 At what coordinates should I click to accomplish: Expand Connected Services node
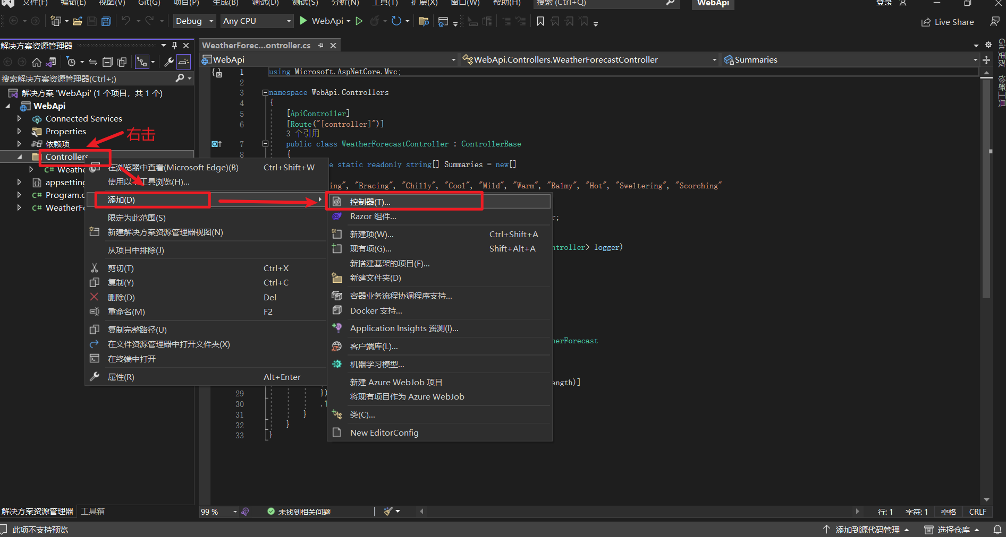pos(20,118)
